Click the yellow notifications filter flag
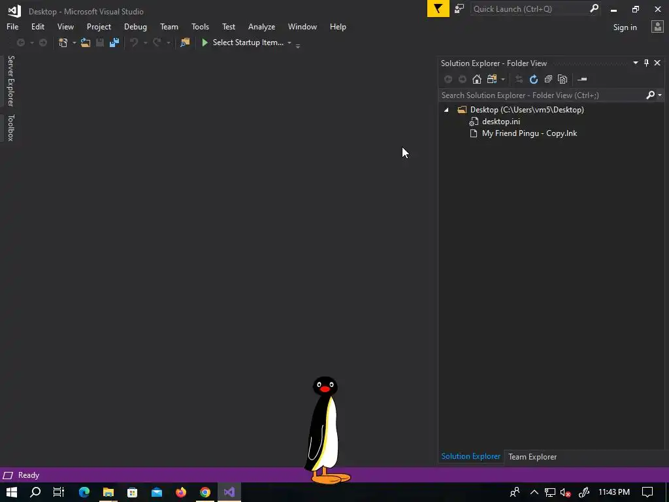 point(438,8)
